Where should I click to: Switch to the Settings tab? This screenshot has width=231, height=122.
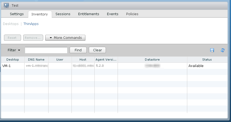(17, 14)
